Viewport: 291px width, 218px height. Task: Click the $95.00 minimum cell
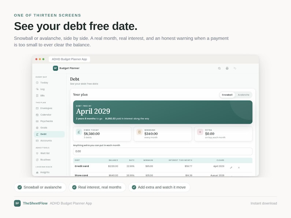tap(149, 166)
